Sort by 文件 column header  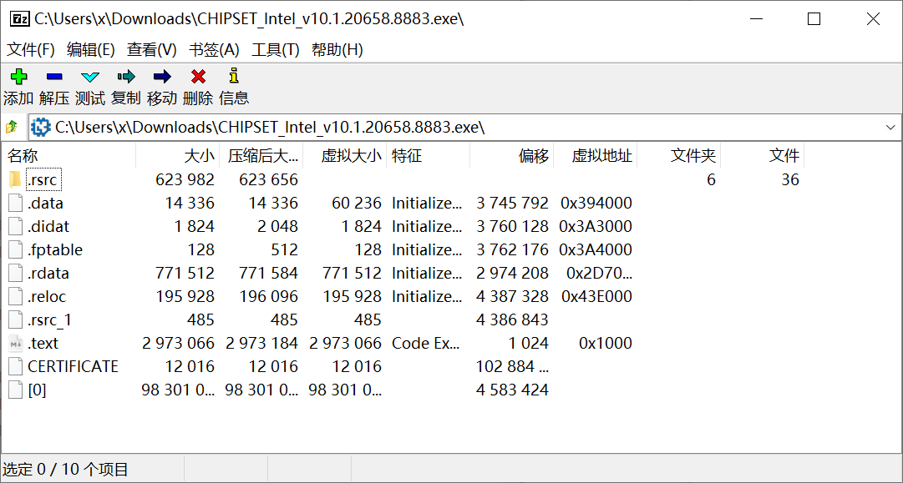[x=762, y=156]
